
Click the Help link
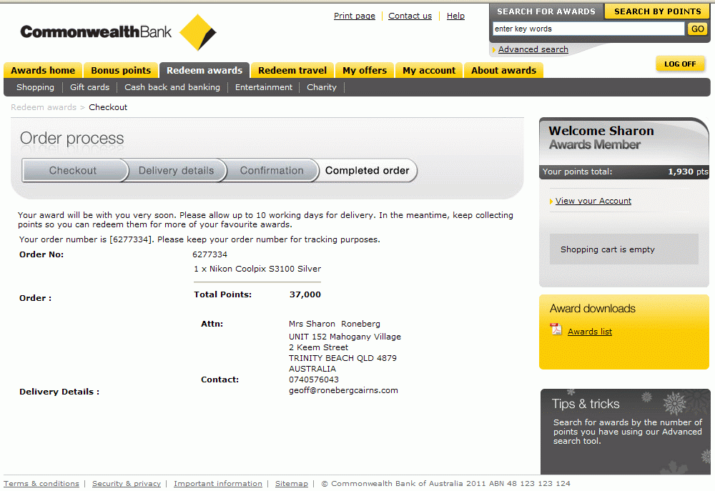click(x=455, y=16)
